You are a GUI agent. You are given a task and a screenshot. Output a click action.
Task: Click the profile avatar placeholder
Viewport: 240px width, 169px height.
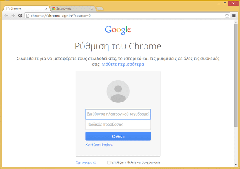pyautogui.click(x=118, y=91)
